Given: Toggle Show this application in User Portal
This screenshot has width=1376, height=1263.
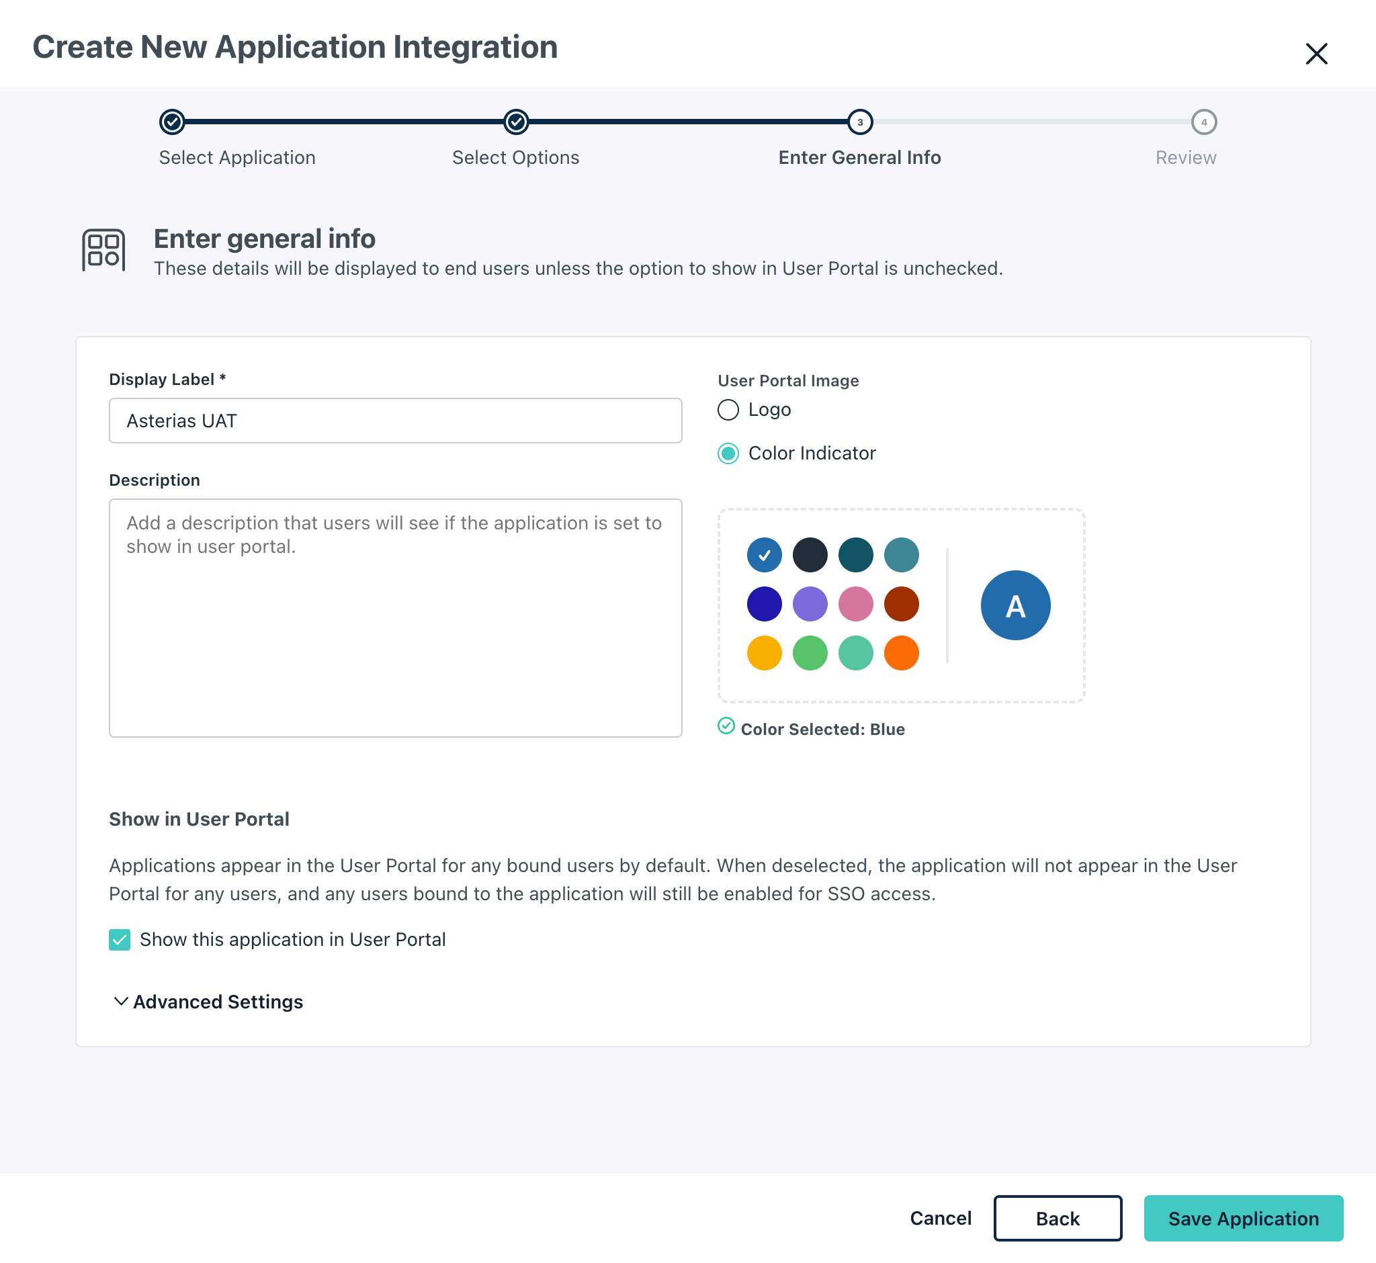Looking at the screenshot, I should (x=120, y=940).
